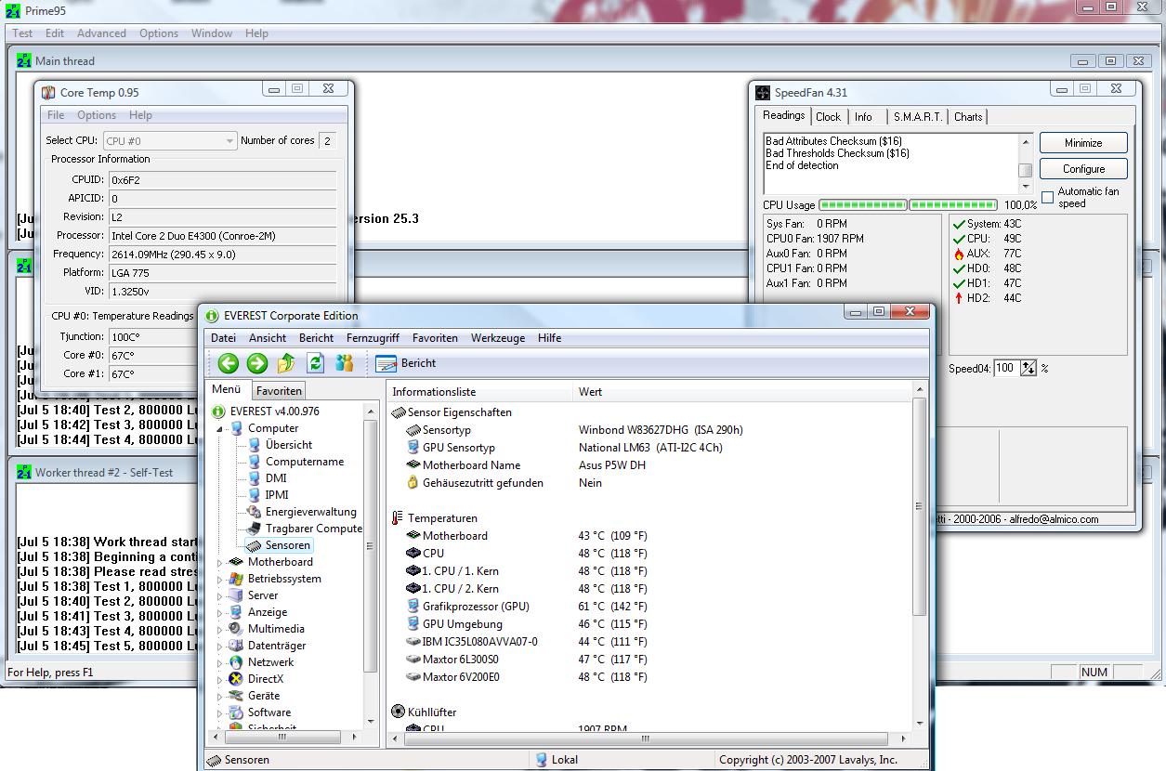Screen dimensions: 1166x771
Task: Click the green checkmark next to System in SpeedFan
Action: [959, 224]
